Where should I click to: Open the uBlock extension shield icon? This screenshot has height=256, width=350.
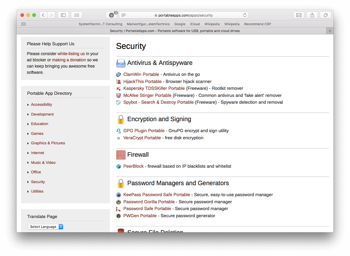point(111,15)
